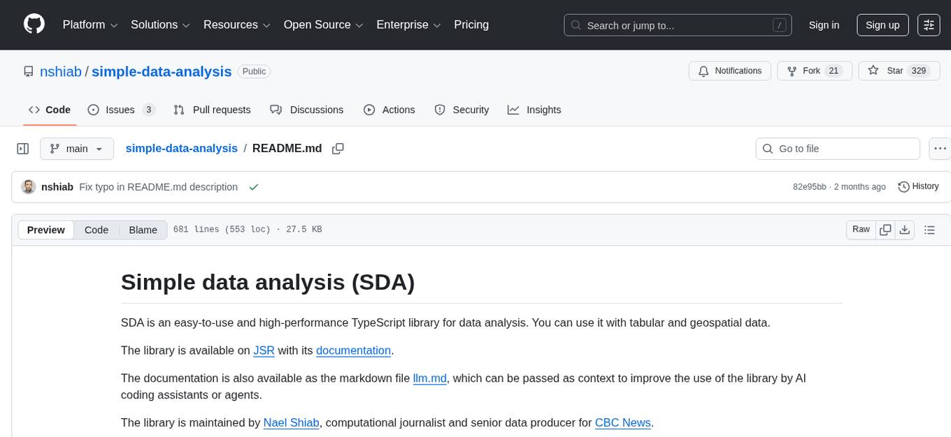Viewport: 951px width, 437px height.
Task: Expand the Resources navigation dropdown
Action: (236, 24)
